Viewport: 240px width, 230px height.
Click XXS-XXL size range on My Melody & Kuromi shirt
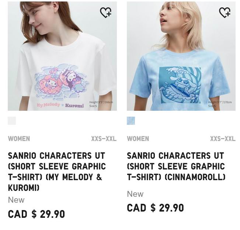(104, 139)
